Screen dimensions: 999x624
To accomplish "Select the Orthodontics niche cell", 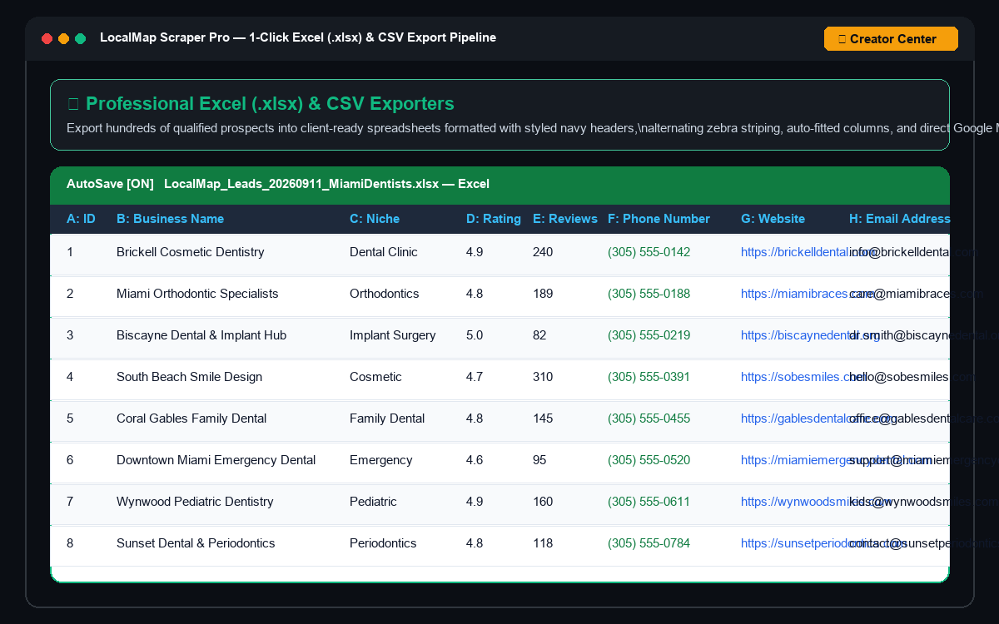I will [x=385, y=294].
